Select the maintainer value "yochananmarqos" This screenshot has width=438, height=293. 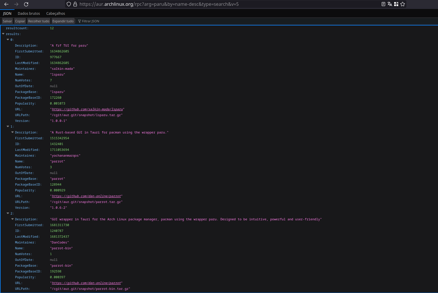tap(65, 155)
